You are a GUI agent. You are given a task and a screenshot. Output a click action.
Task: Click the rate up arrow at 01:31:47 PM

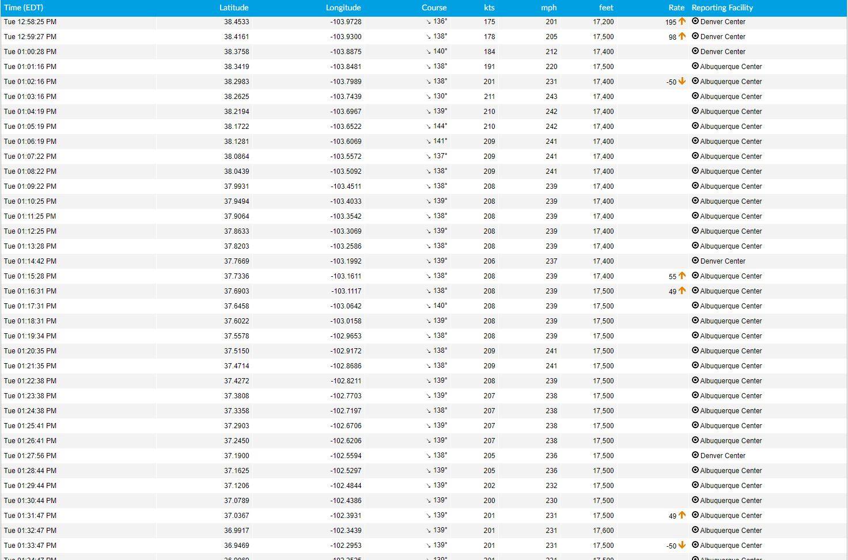(x=682, y=515)
